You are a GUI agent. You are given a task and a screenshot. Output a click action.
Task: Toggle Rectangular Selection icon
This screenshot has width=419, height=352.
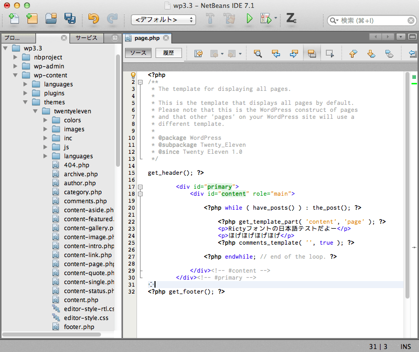(x=329, y=53)
